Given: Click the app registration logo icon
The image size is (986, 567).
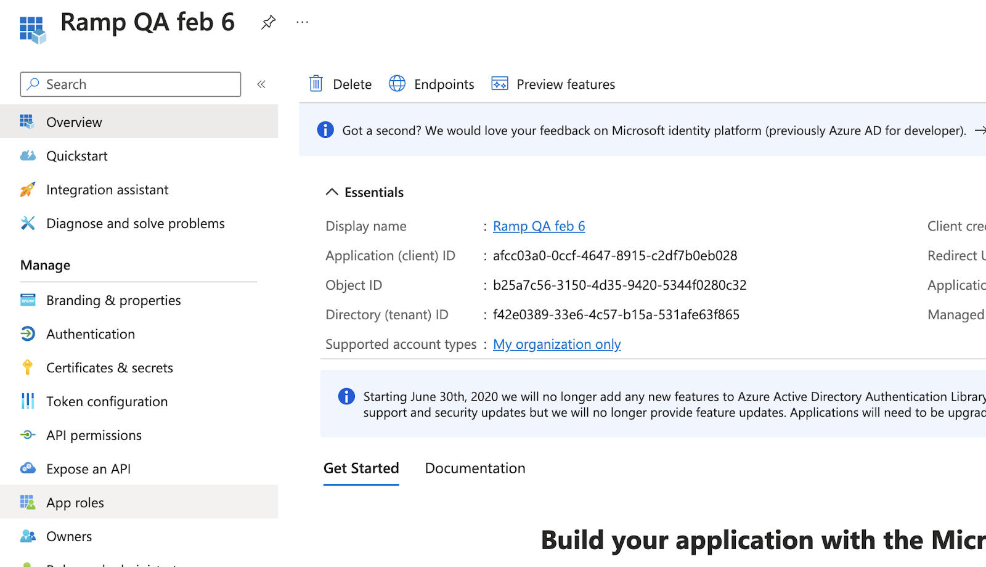Looking at the screenshot, I should pos(33,30).
